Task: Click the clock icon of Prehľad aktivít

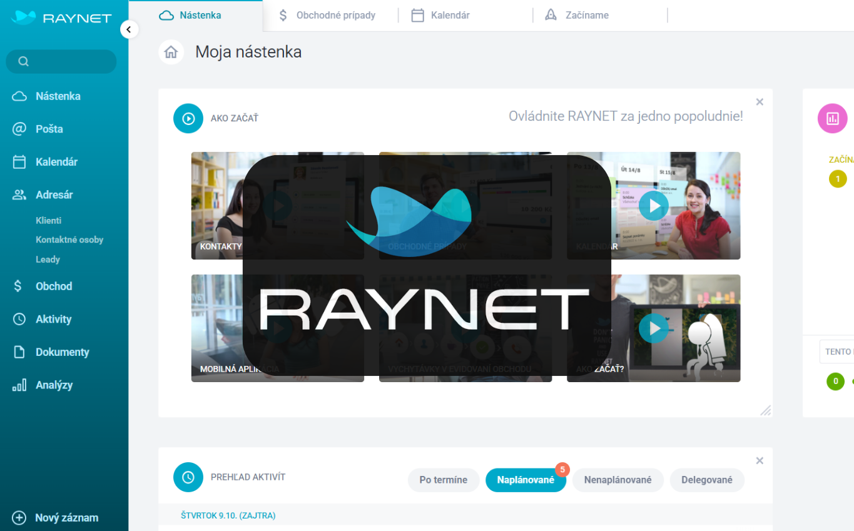Action: pyautogui.click(x=188, y=477)
